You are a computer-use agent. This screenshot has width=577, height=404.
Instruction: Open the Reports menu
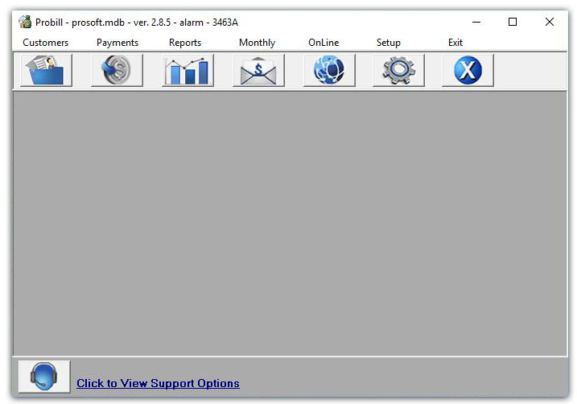point(185,43)
